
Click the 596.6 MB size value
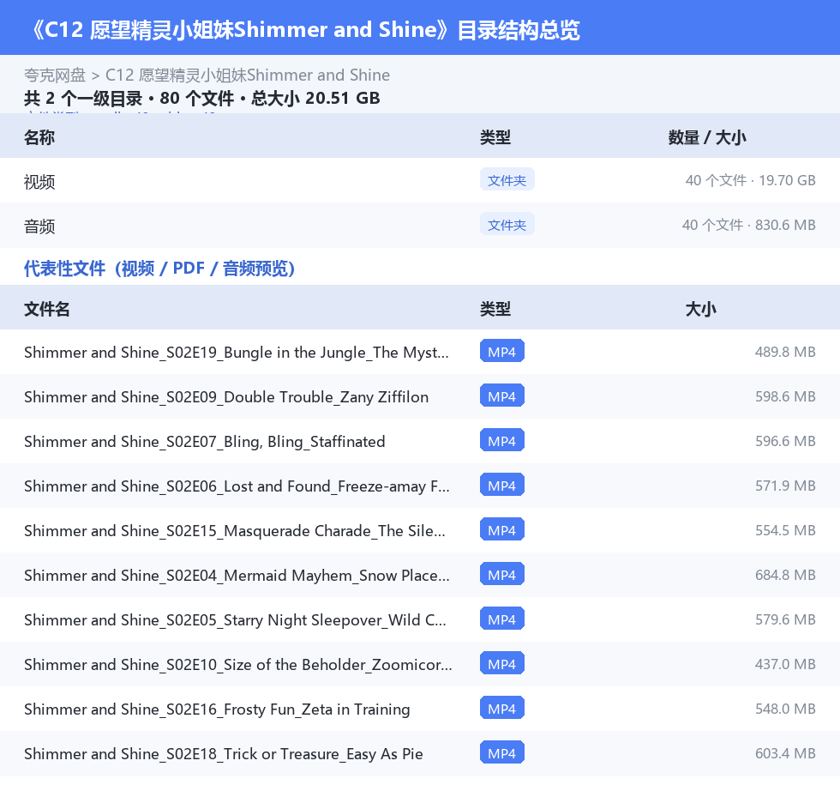coord(785,441)
